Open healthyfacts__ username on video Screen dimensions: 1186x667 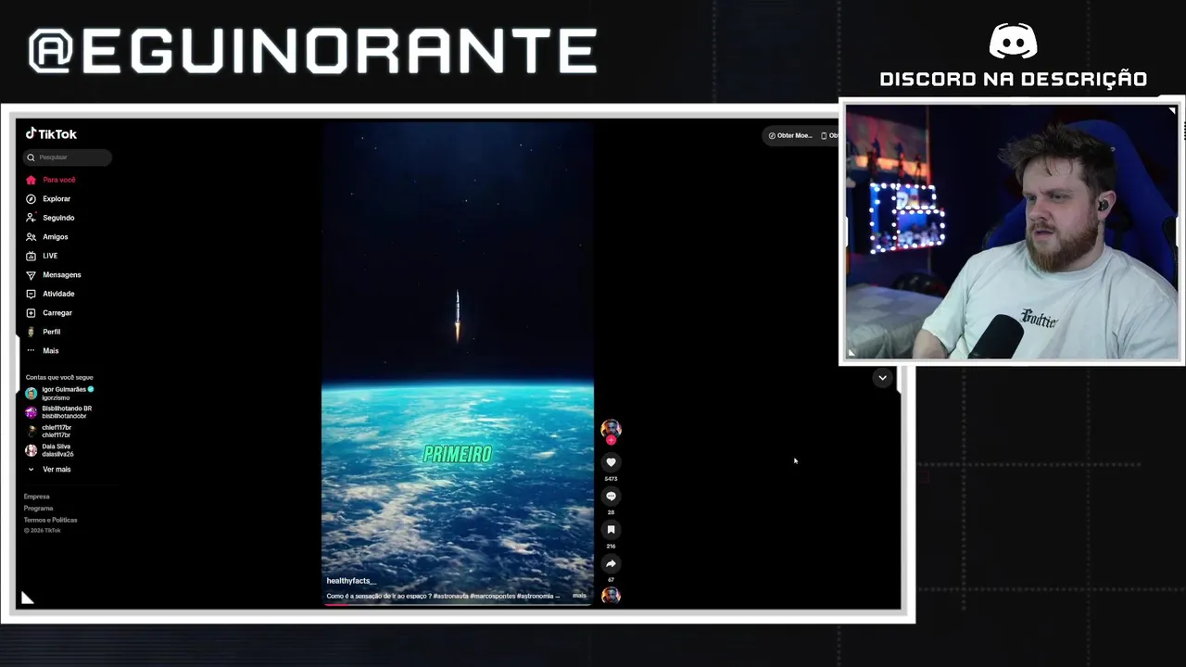pyautogui.click(x=351, y=581)
